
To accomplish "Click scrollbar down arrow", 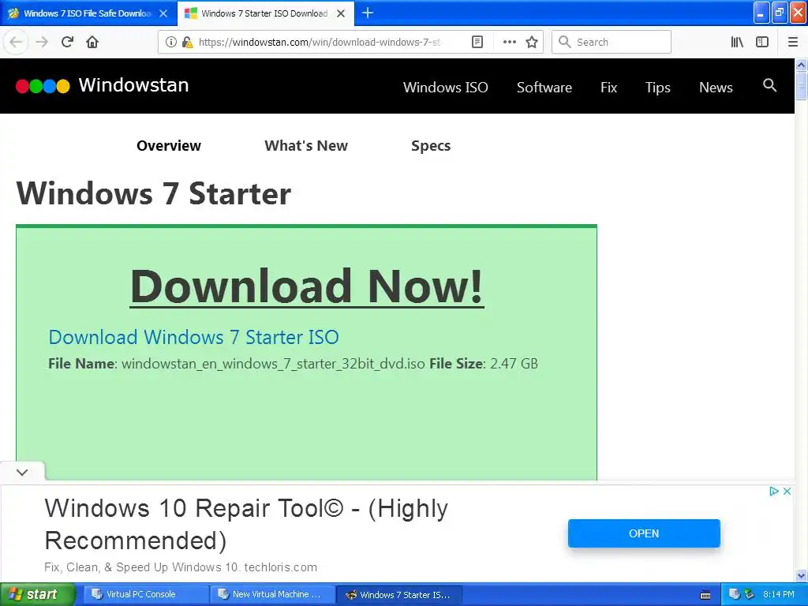I will coord(801,575).
